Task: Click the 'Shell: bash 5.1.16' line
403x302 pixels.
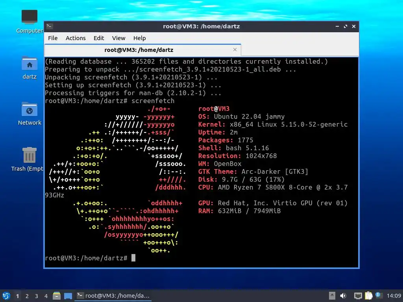Action: (x=233, y=148)
